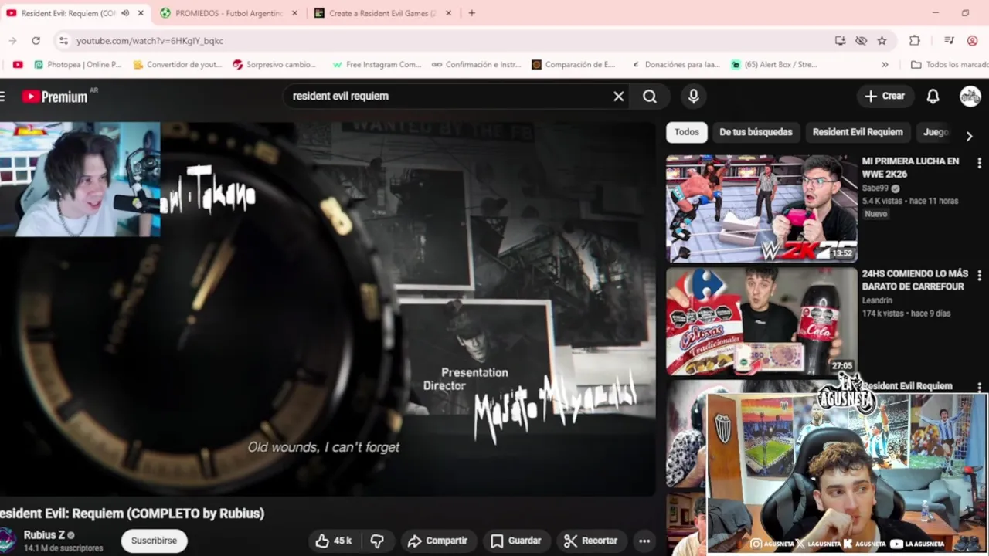Open the Free Instagram Com... bookmark
The image size is (989, 556).
pyautogui.click(x=376, y=64)
